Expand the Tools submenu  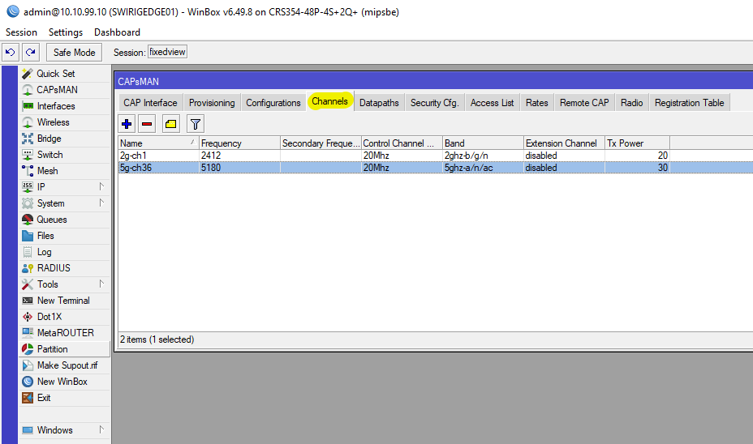pyautogui.click(x=101, y=284)
